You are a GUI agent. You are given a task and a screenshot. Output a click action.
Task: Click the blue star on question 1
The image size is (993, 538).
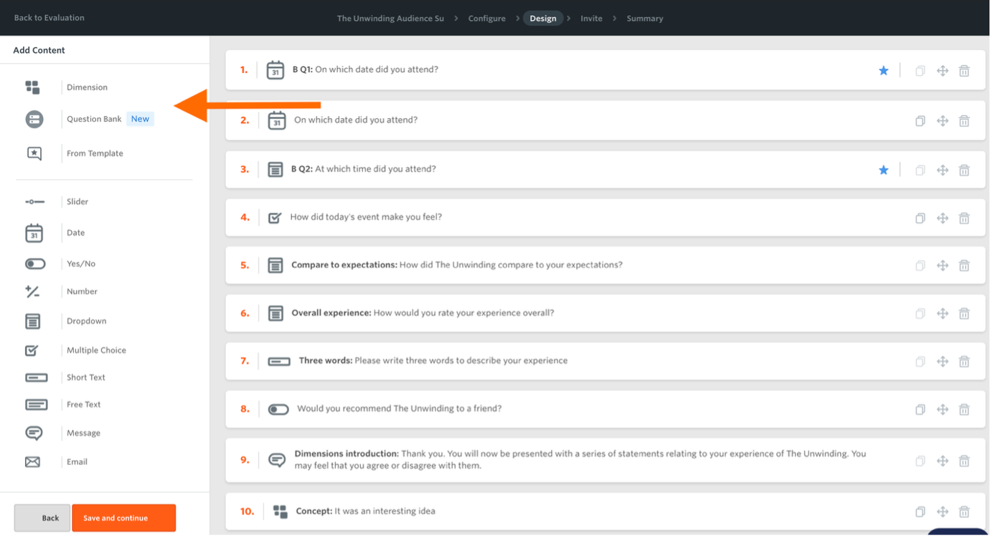pyautogui.click(x=883, y=70)
